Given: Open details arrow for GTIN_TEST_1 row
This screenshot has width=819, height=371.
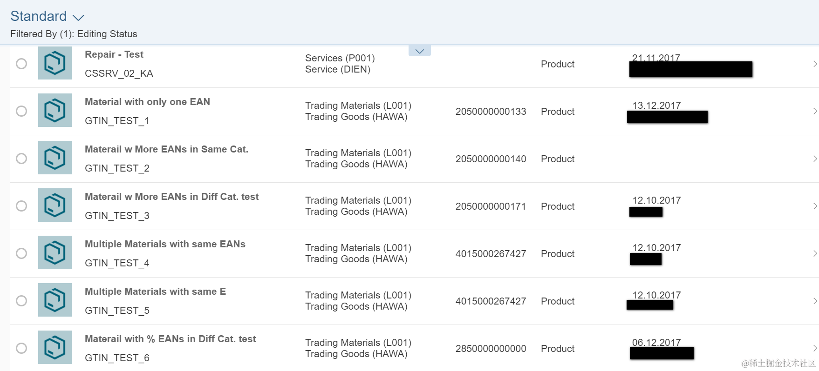Looking at the screenshot, I should (815, 111).
